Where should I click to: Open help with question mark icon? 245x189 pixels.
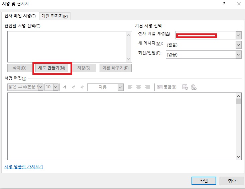224,4
